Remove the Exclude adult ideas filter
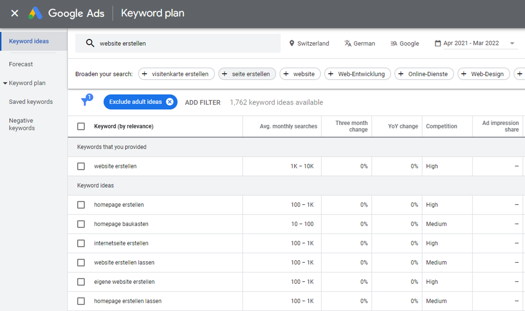Image resolution: width=525 pixels, height=311 pixels. [170, 102]
